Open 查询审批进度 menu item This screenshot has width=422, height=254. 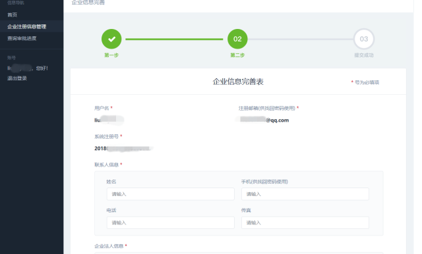click(x=22, y=38)
